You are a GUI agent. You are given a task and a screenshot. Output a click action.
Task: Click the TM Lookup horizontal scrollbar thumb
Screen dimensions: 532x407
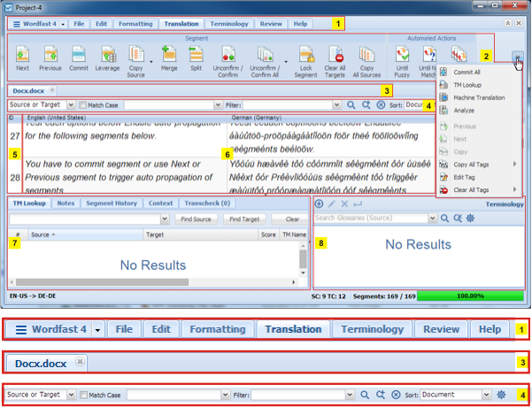coord(102,282)
